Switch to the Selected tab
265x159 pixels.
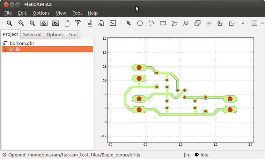(x=32, y=35)
